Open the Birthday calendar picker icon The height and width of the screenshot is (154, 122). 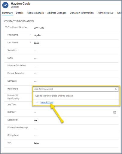[115, 112]
